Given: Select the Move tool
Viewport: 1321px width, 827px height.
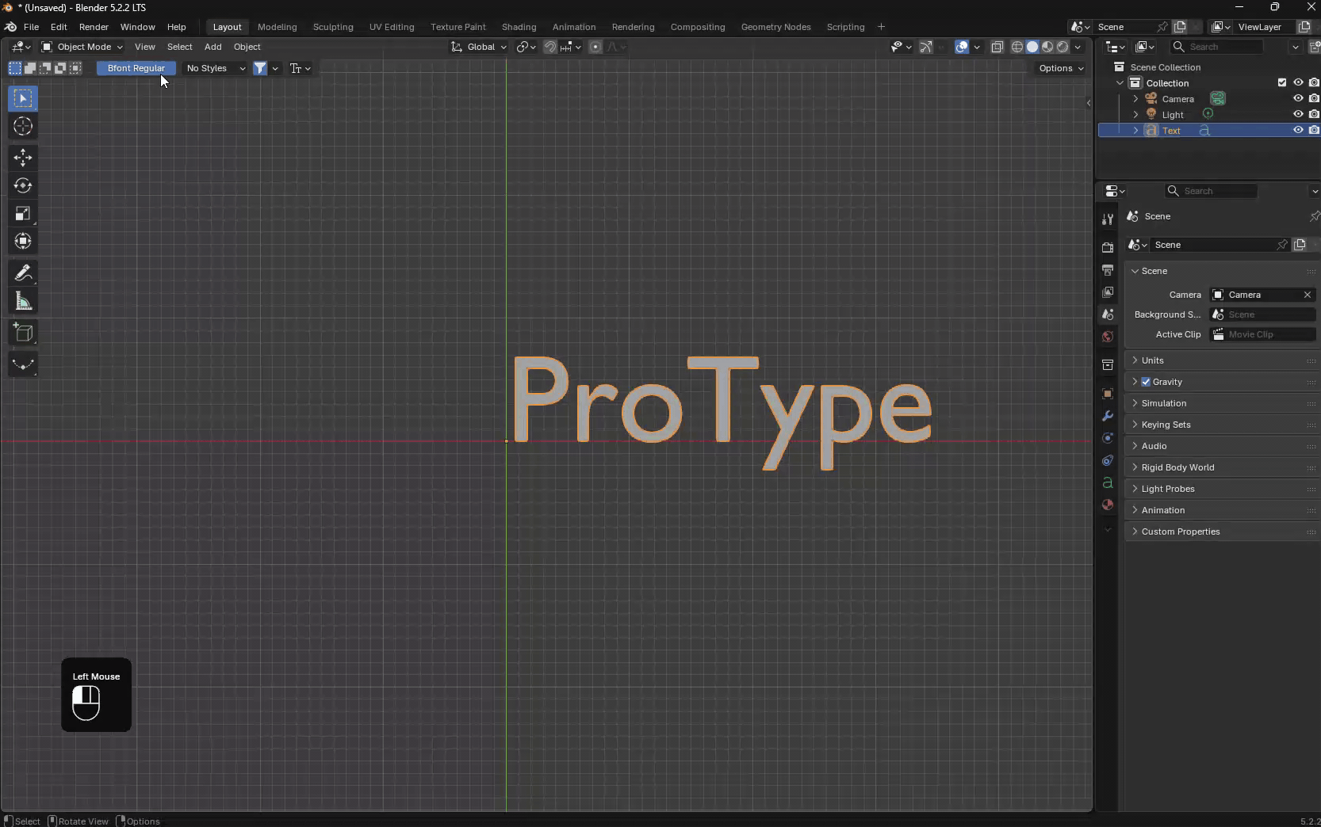Looking at the screenshot, I should (x=23, y=158).
